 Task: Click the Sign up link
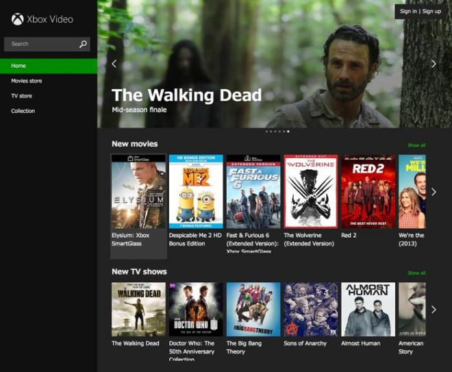[431, 11]
